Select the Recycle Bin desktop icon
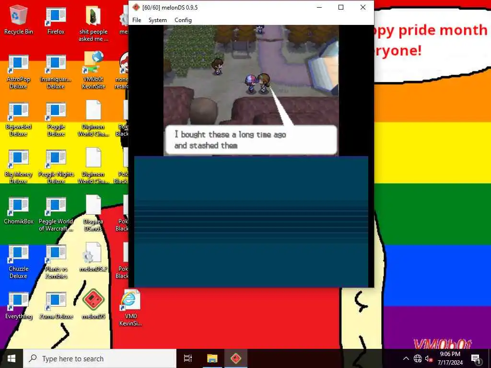Viewport: 491px width, 368px height. coord(19,20)
